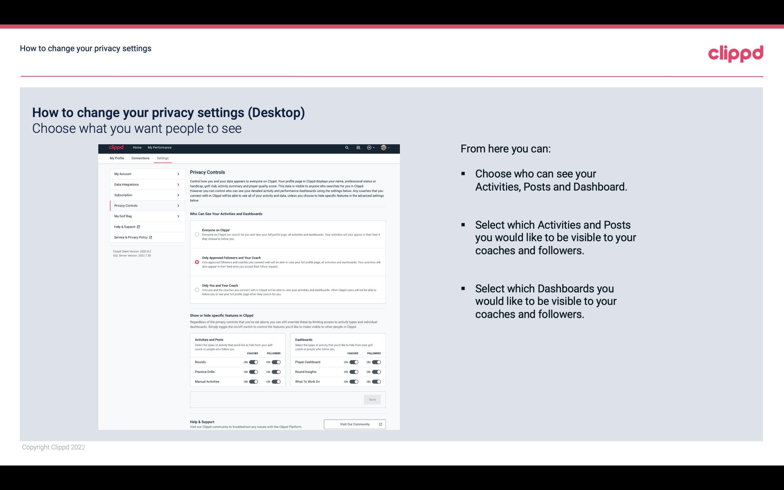Click the My Performance menu tab
This screenshot has width=784, height=490.
point(160,147)
